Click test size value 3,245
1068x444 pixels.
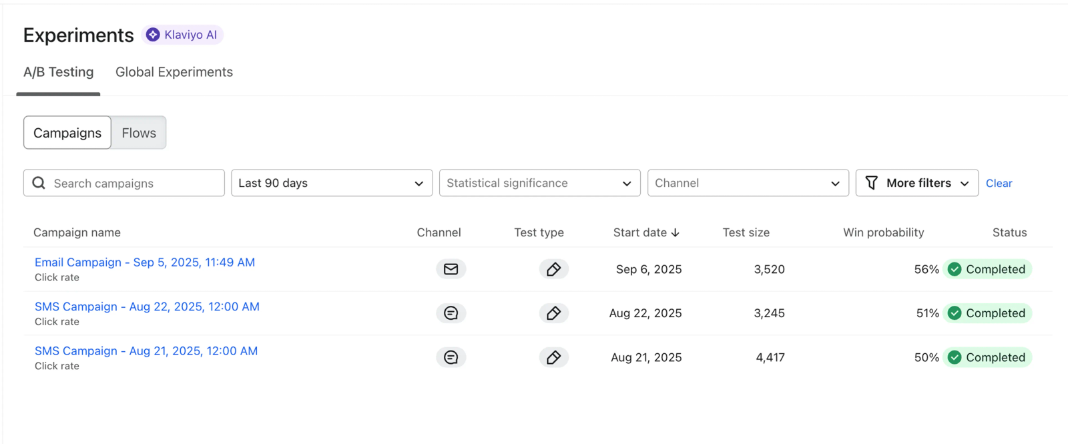click(x=770, y=313)
